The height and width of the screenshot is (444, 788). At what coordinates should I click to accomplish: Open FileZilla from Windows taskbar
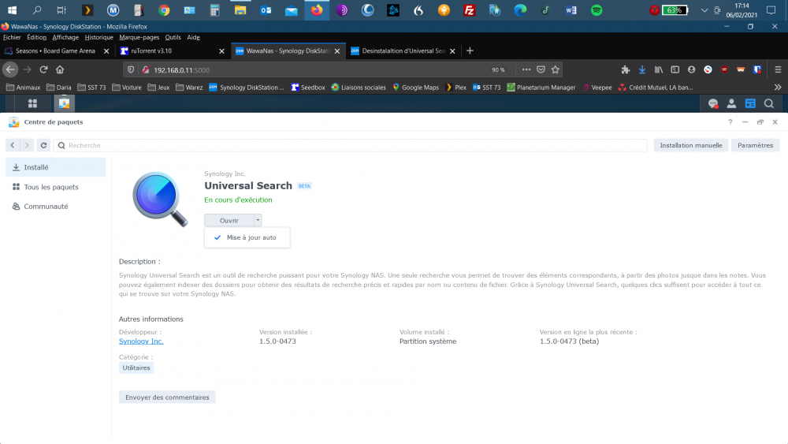470,10
